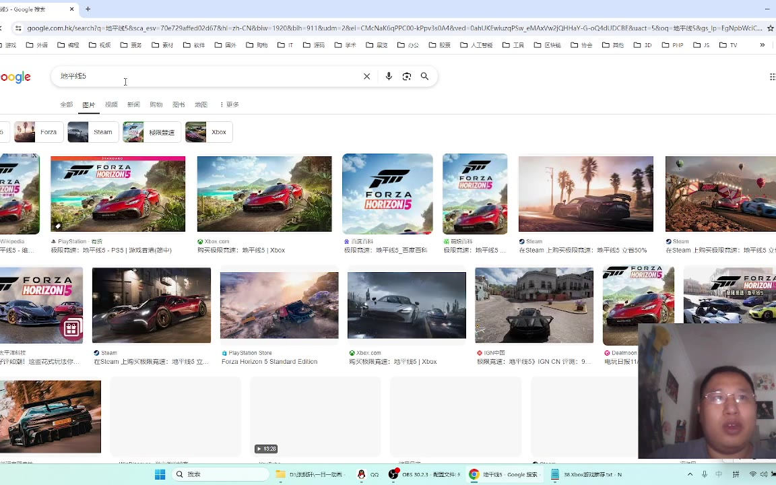Go to Google home via the logo
This screenshot has height=485, width=776.
point(15,77)
